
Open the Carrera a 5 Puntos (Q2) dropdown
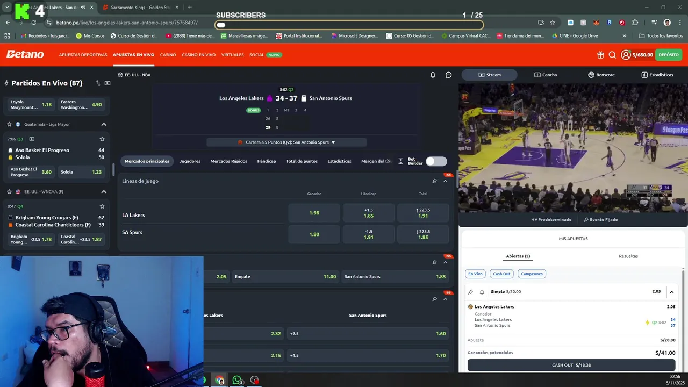tap(287, 142)
